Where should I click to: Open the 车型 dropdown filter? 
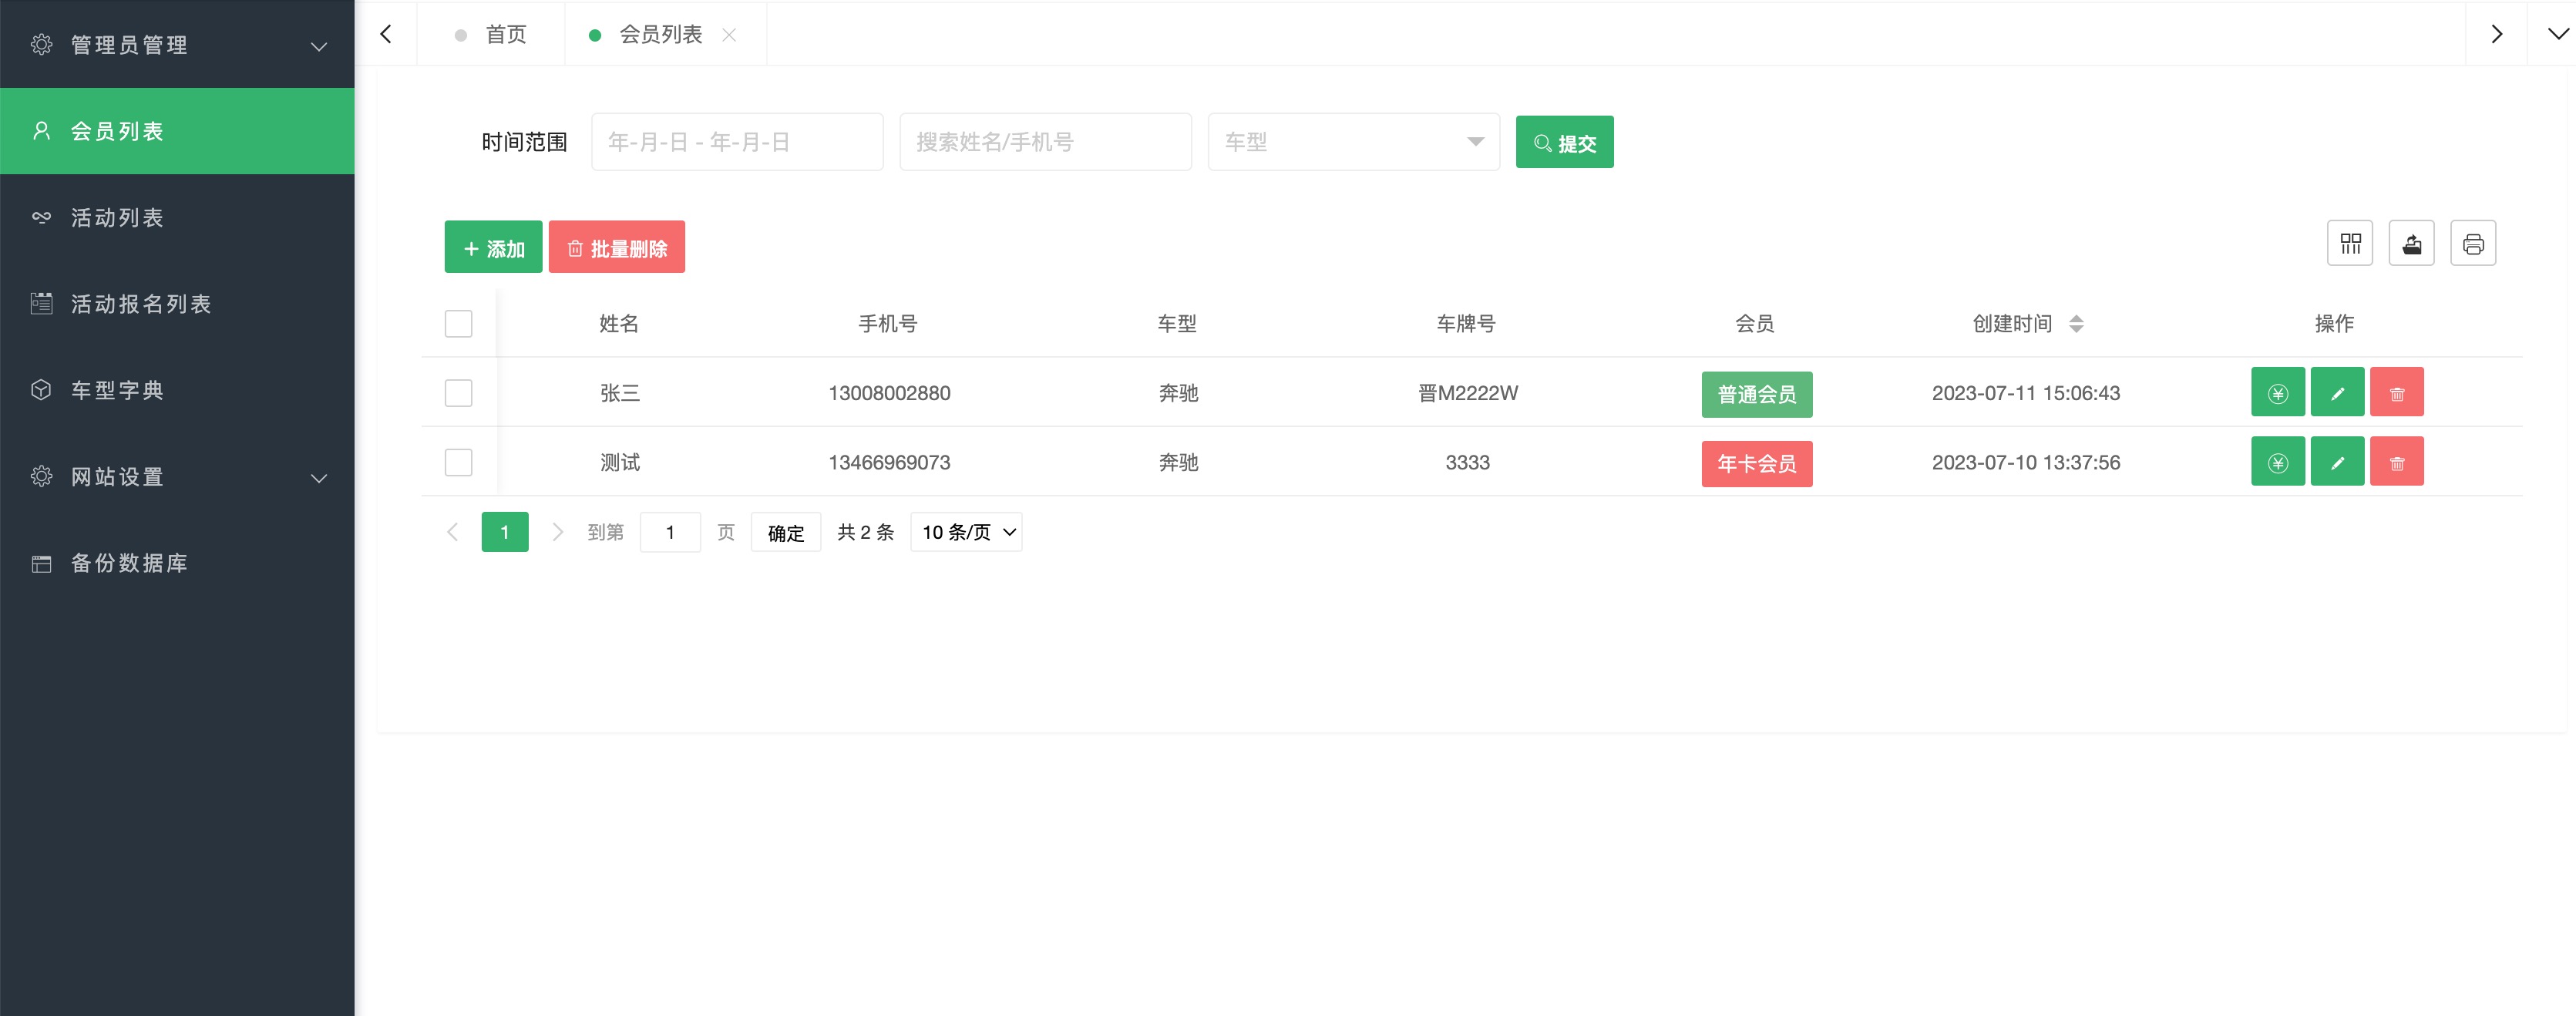[x=1353, y=142]
